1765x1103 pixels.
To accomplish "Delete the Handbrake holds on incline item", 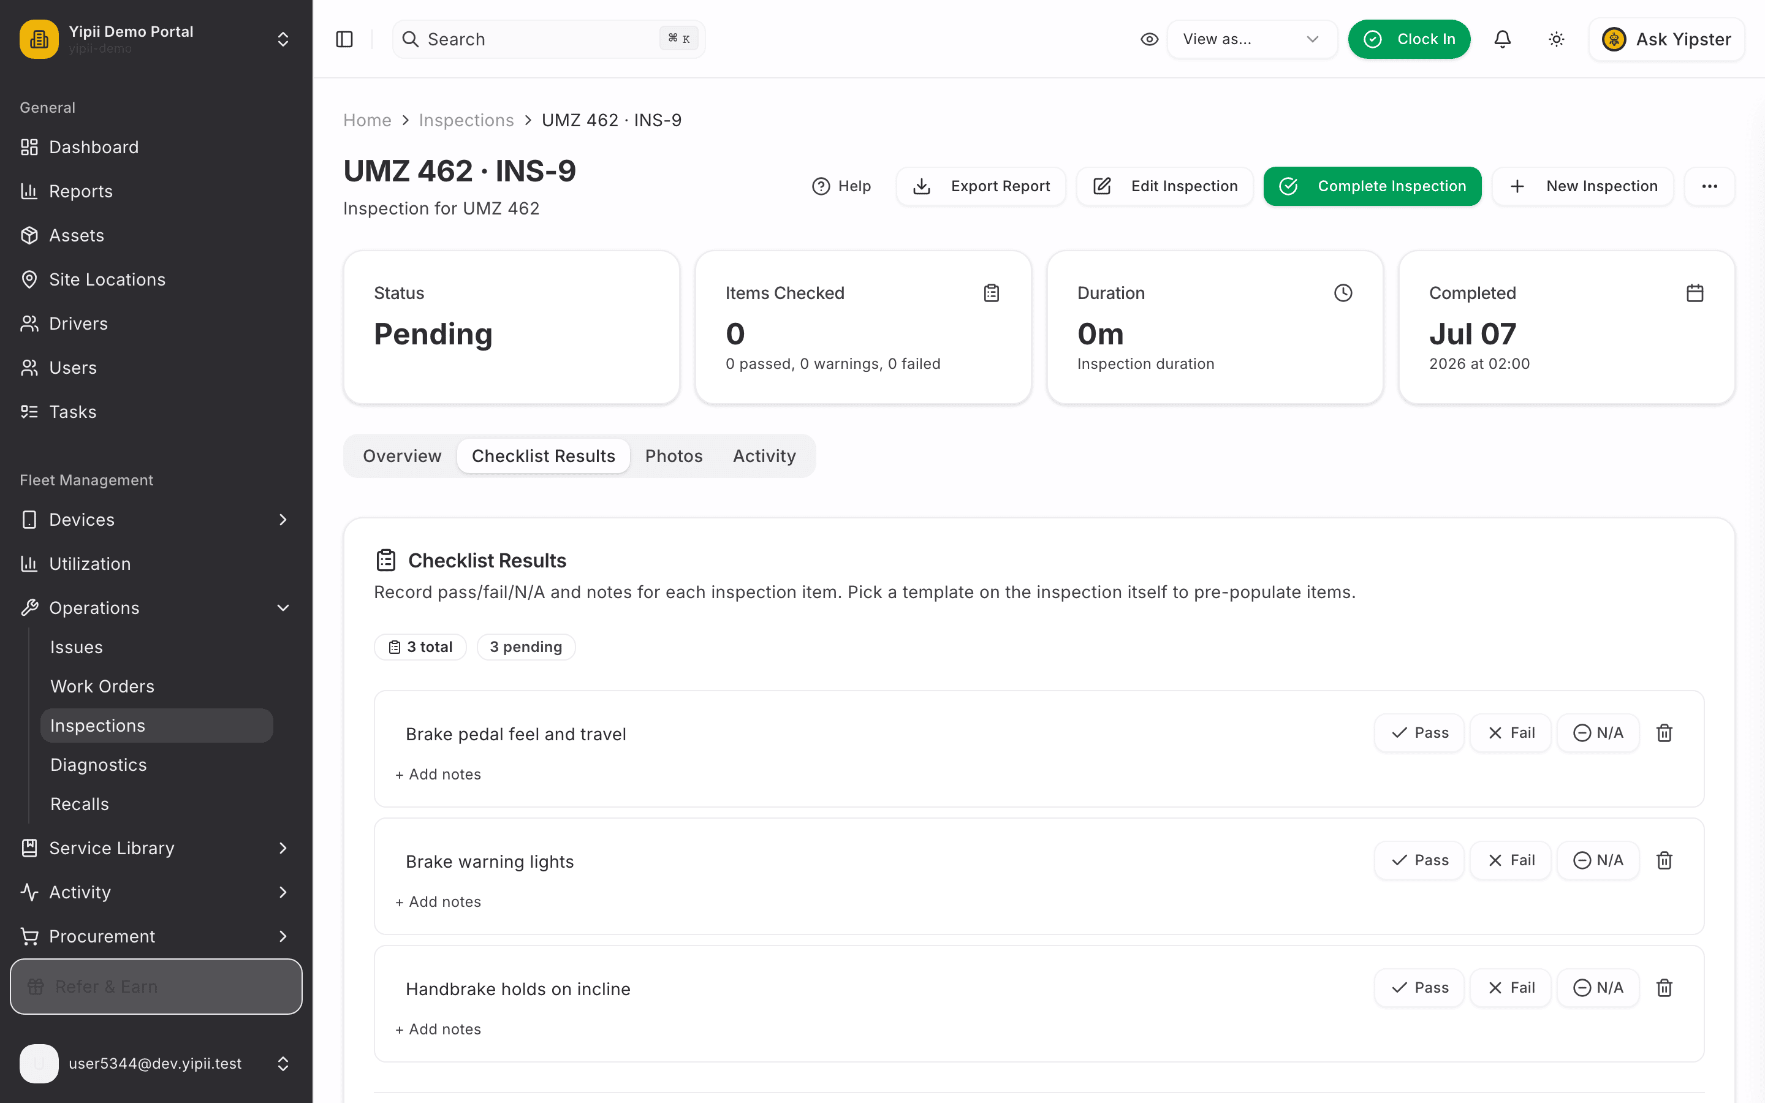I will (1664, 988).
